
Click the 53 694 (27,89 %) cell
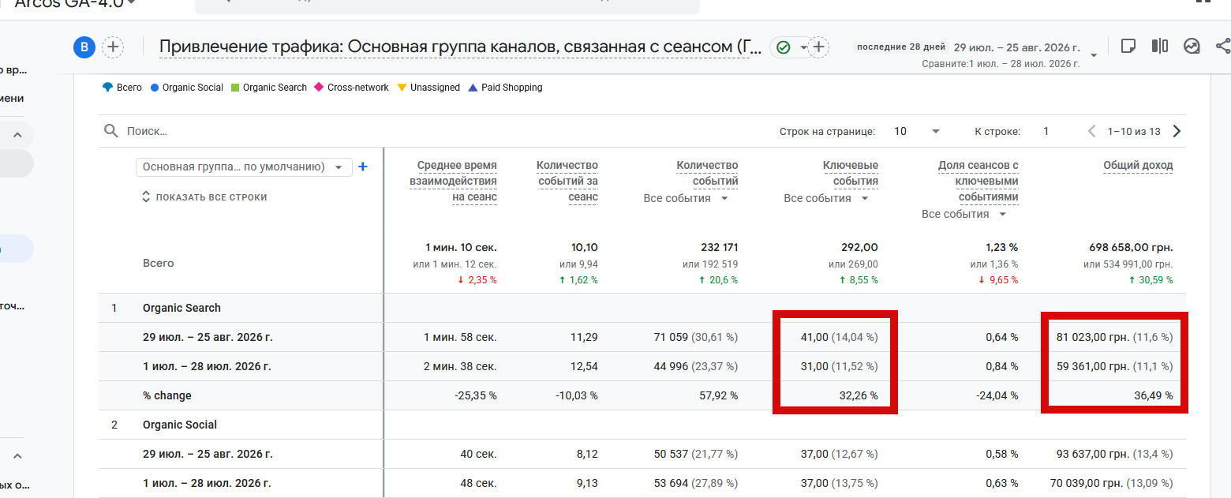695,483
